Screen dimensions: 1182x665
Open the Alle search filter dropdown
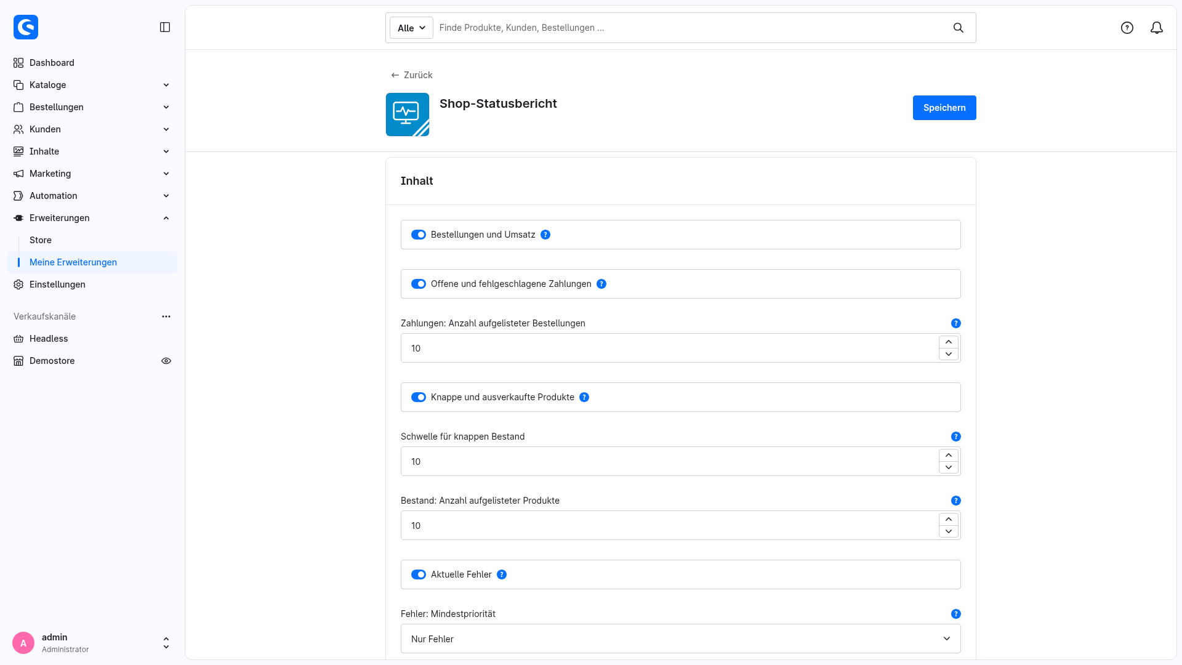pos(411,28)
